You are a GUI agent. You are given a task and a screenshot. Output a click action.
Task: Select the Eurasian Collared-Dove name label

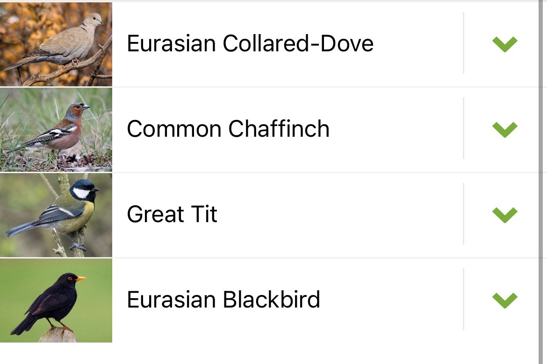(250, 43)
